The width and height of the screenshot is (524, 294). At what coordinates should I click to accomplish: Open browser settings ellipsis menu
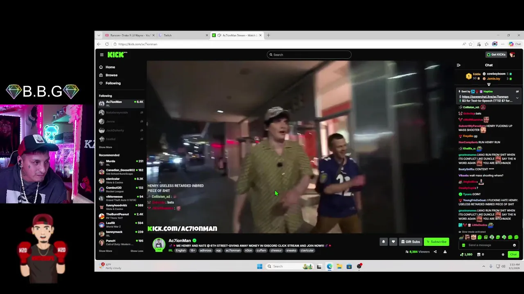tap(503, 44)
